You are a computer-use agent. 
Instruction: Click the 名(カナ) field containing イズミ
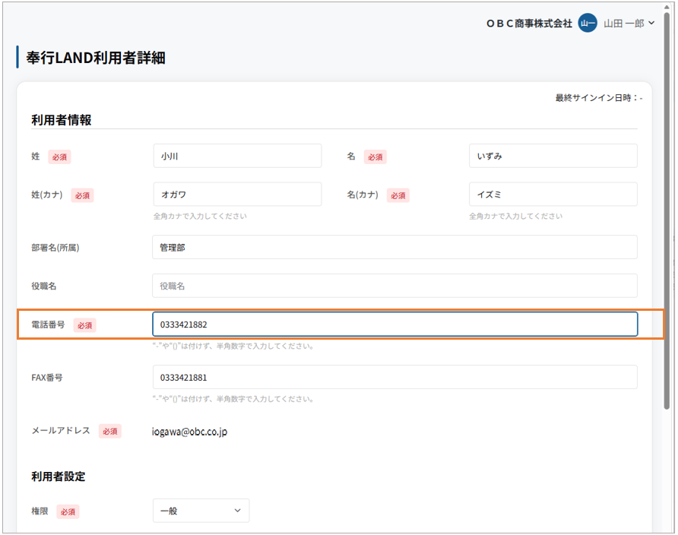tap(553, 195)
